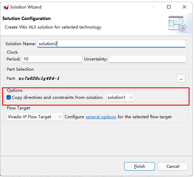Click the chevron arrow of Flow Target combo
The image size is (194, 177).
(60, 117)
